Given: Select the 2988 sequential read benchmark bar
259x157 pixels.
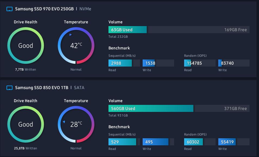Looking at the screenshot, I should [120, 63].
